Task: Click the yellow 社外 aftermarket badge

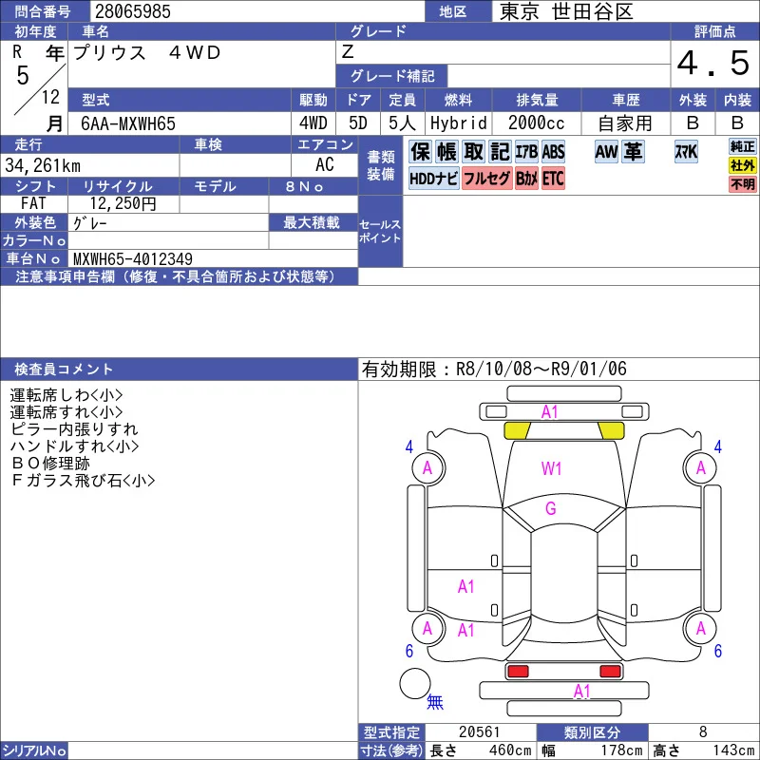Action: (743, 165)
